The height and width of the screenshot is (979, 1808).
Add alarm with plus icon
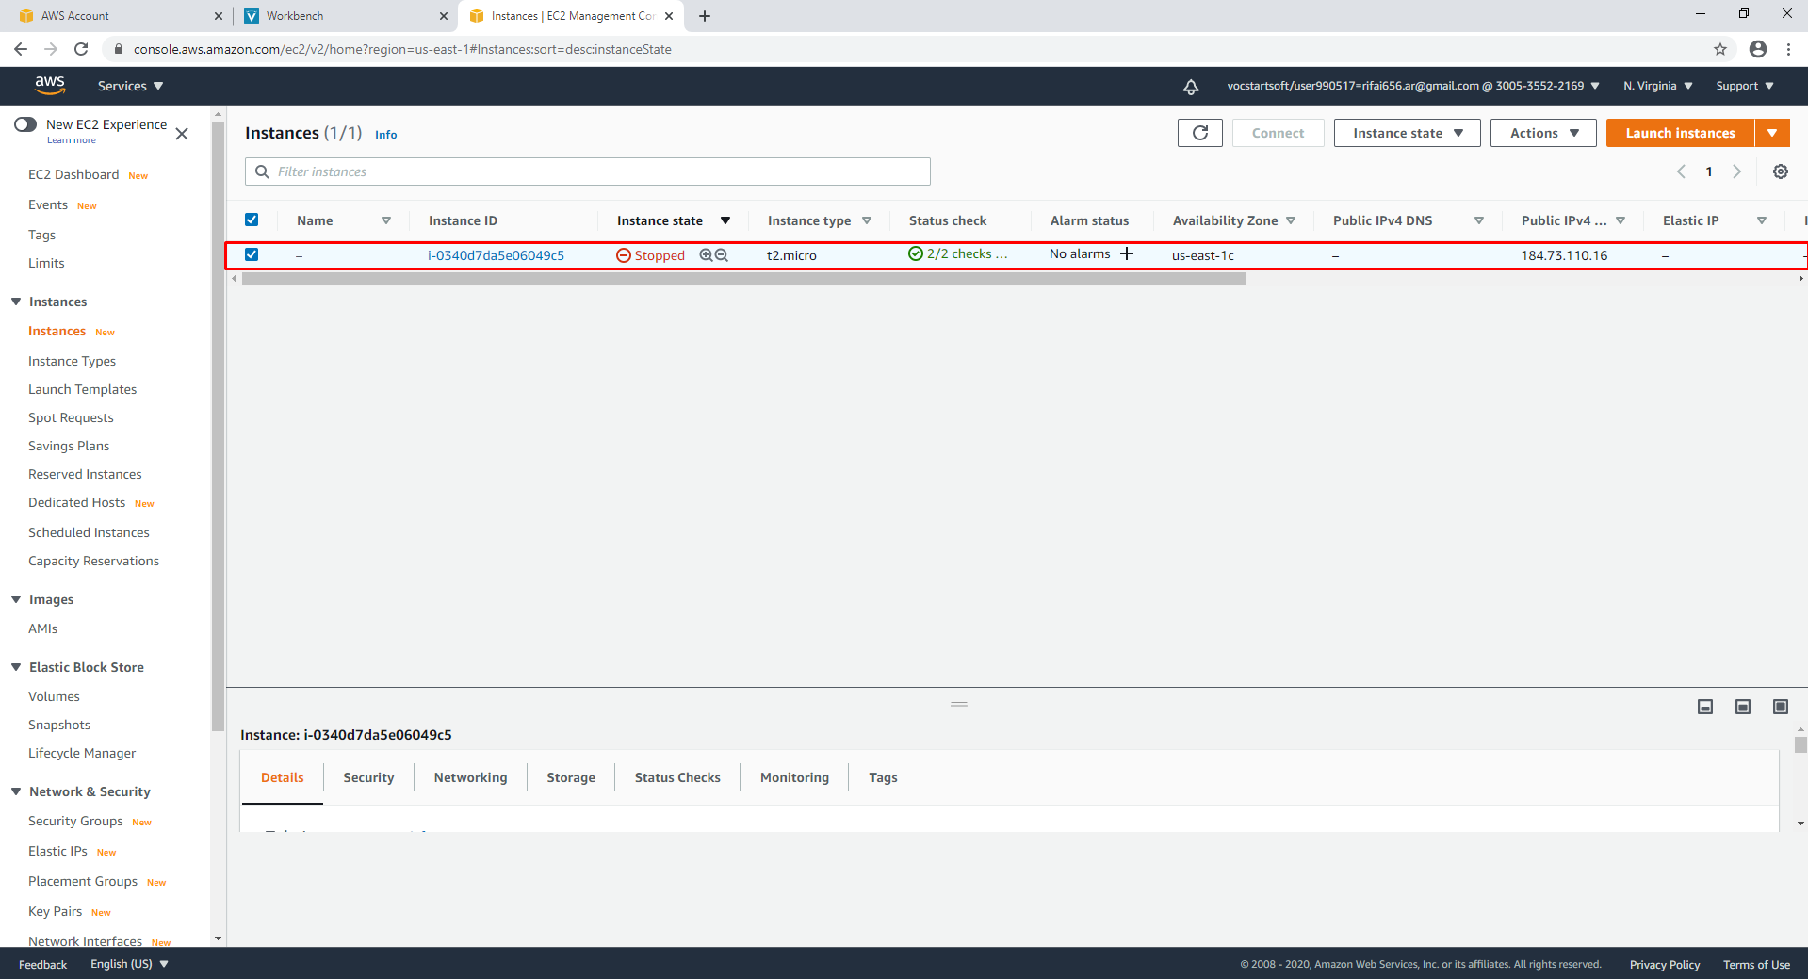pyautogui.click(x=1126, y=253)
